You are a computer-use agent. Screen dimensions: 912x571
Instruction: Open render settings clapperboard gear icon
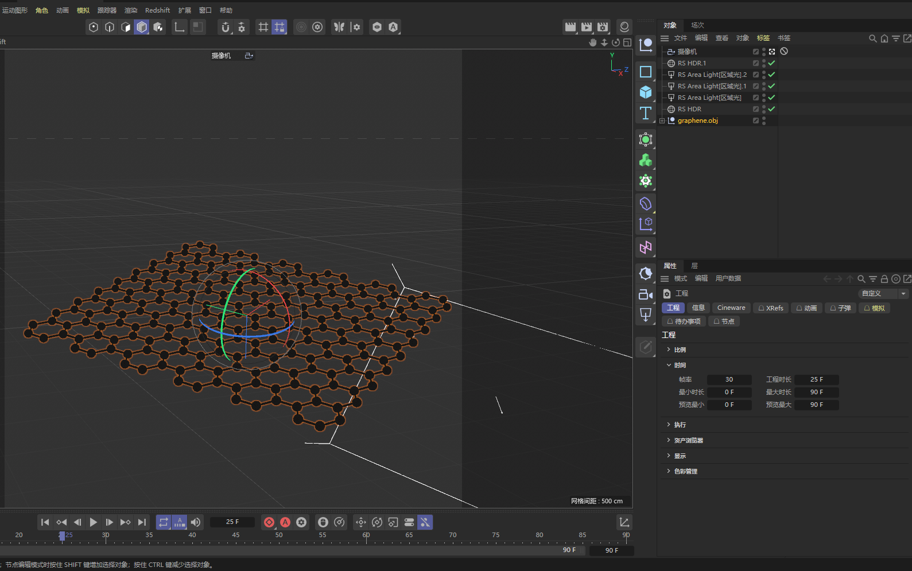click(603, 27)
